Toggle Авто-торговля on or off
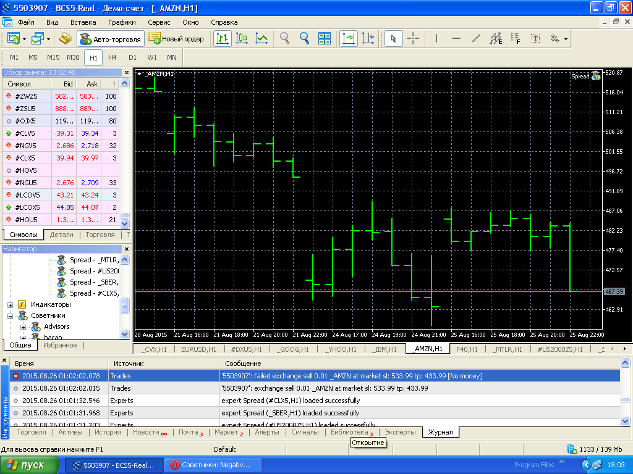Screen dimensions: 633x474 (109, 38)
